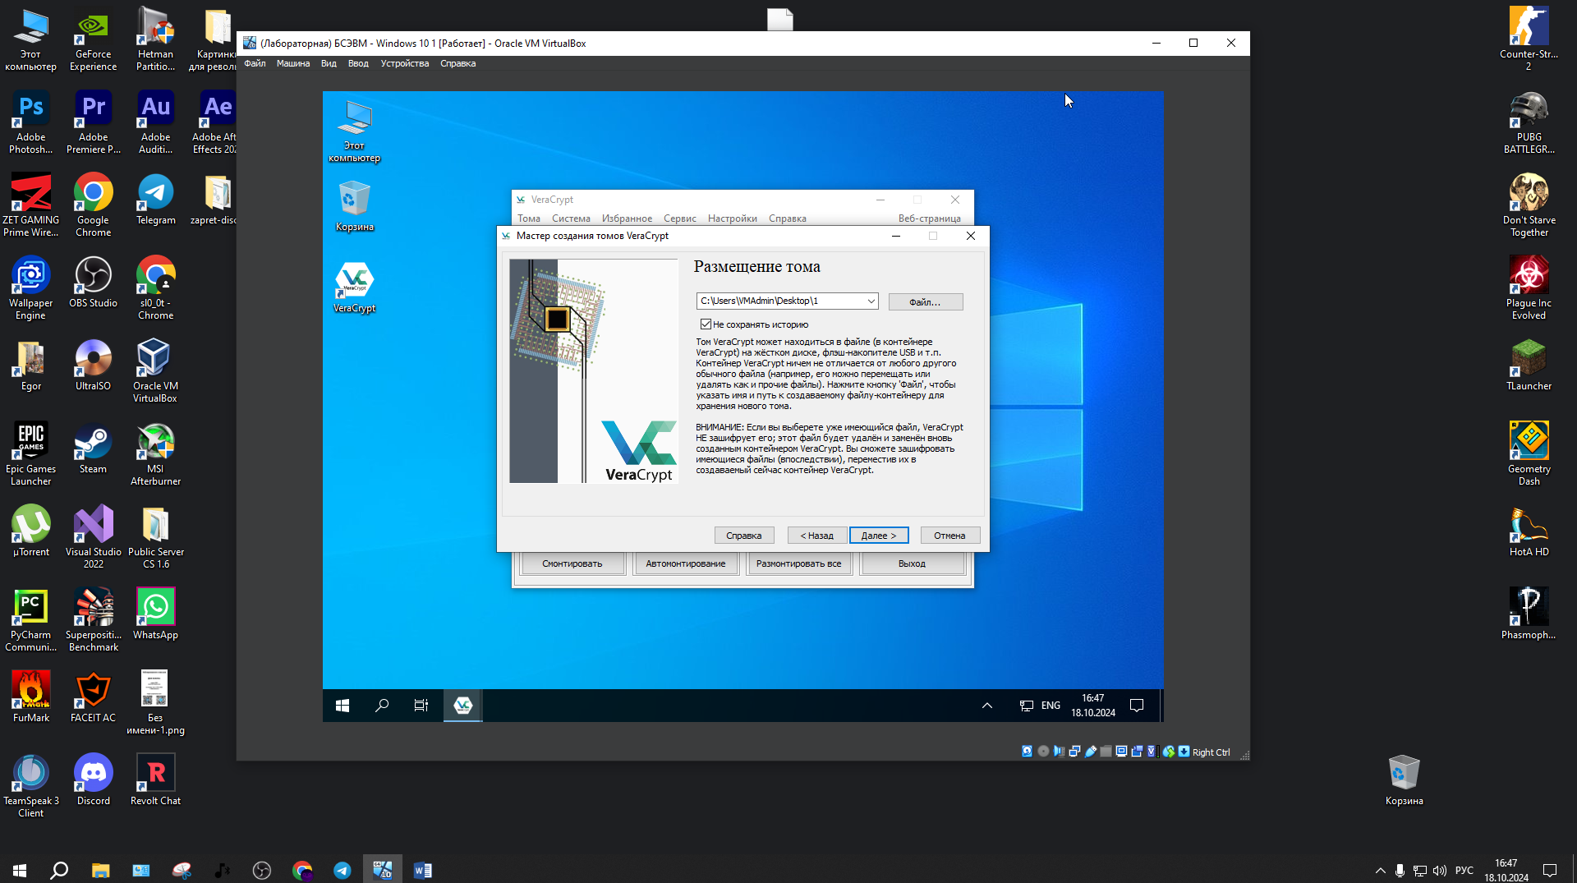The height and width of the screenshot is (883, 1577).
Task: Select Adobe Premiere Pro desktop icon
Action: tap(94, 122)
